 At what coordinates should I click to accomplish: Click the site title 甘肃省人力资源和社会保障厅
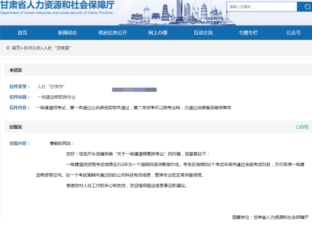coord(57,5)
